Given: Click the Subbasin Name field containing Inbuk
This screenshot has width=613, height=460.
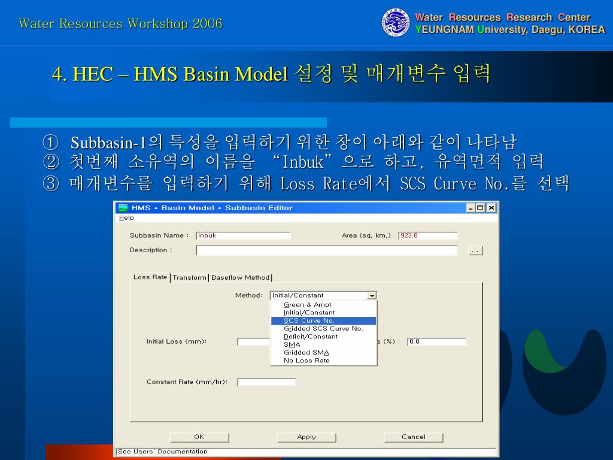Looking at the screenshot, I should [243, 235].
